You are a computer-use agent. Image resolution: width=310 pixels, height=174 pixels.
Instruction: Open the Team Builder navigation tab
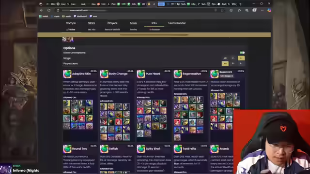click(176, 23)
